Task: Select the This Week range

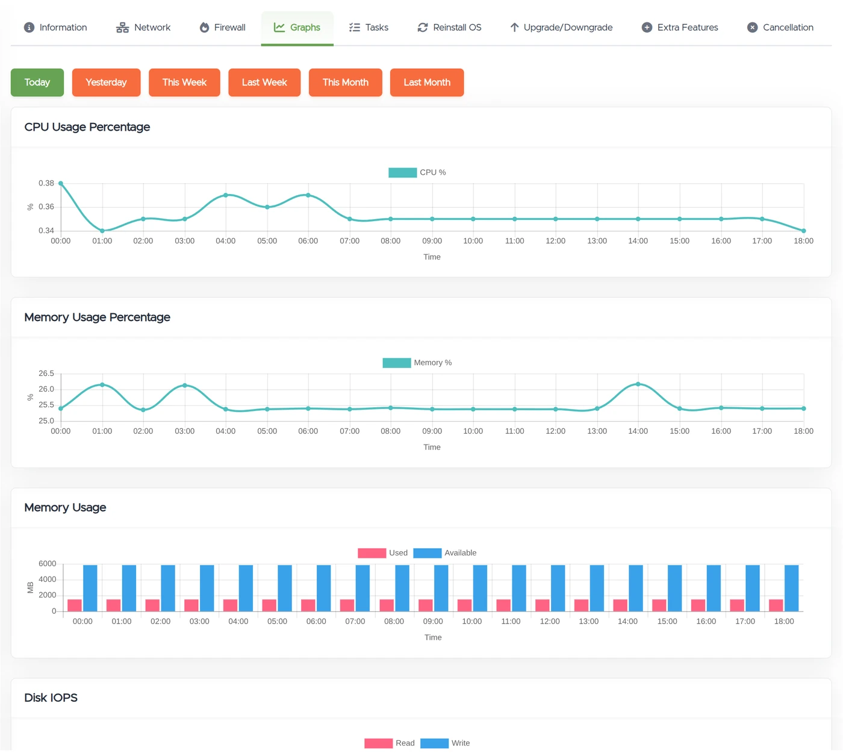Action: click(184, 83)
